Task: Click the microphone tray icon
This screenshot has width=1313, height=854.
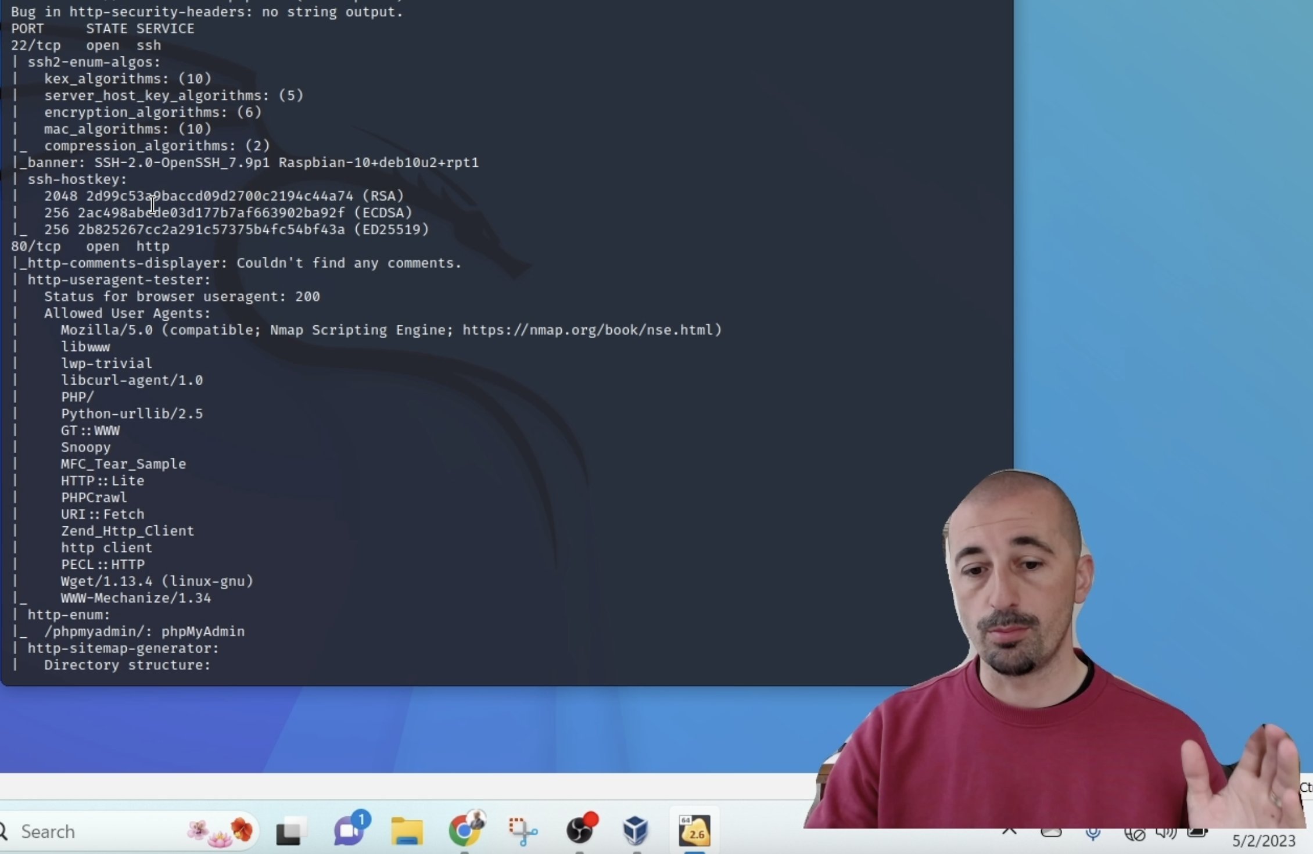Action: tap(1093, 834)
